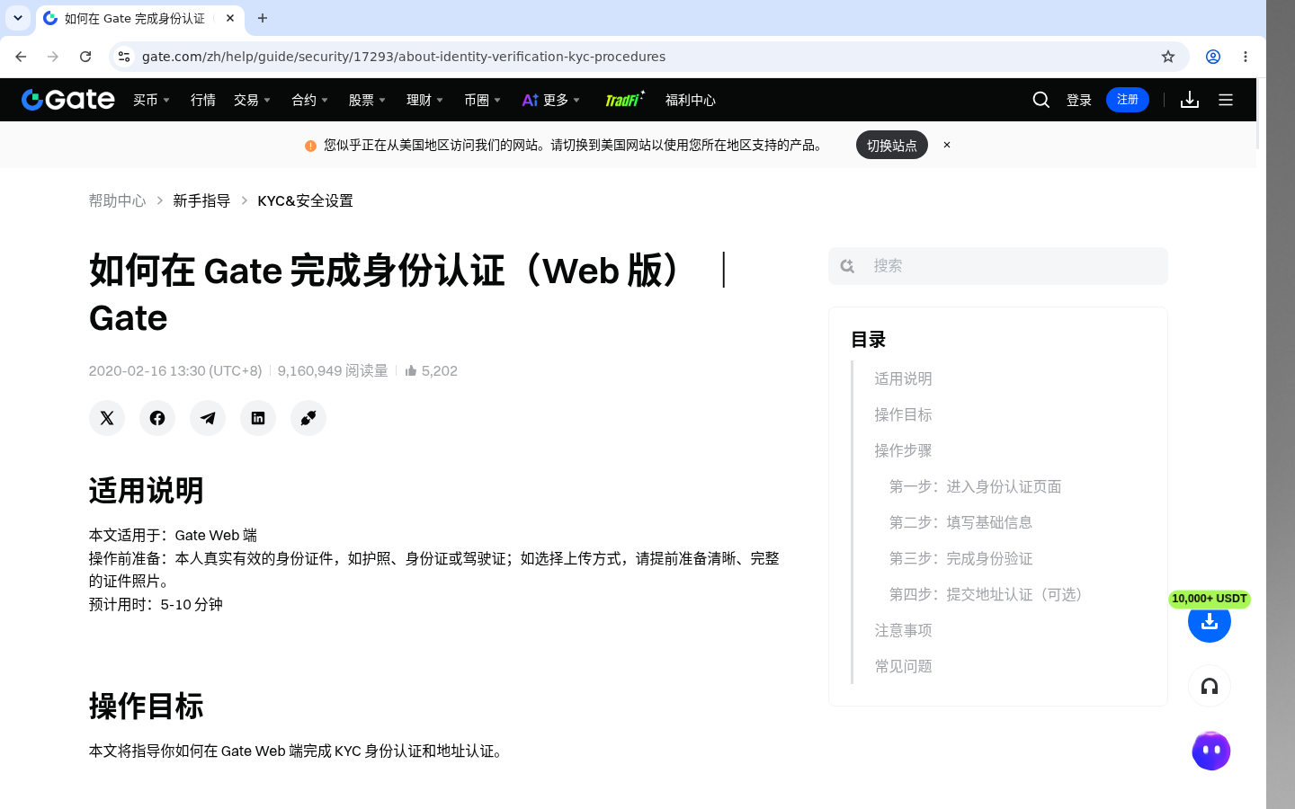This screenshot has width=1295, height=809.
Task: Expand the 币圈 dropdown menu
Action: pyautogui.click(x=483, y=100)
